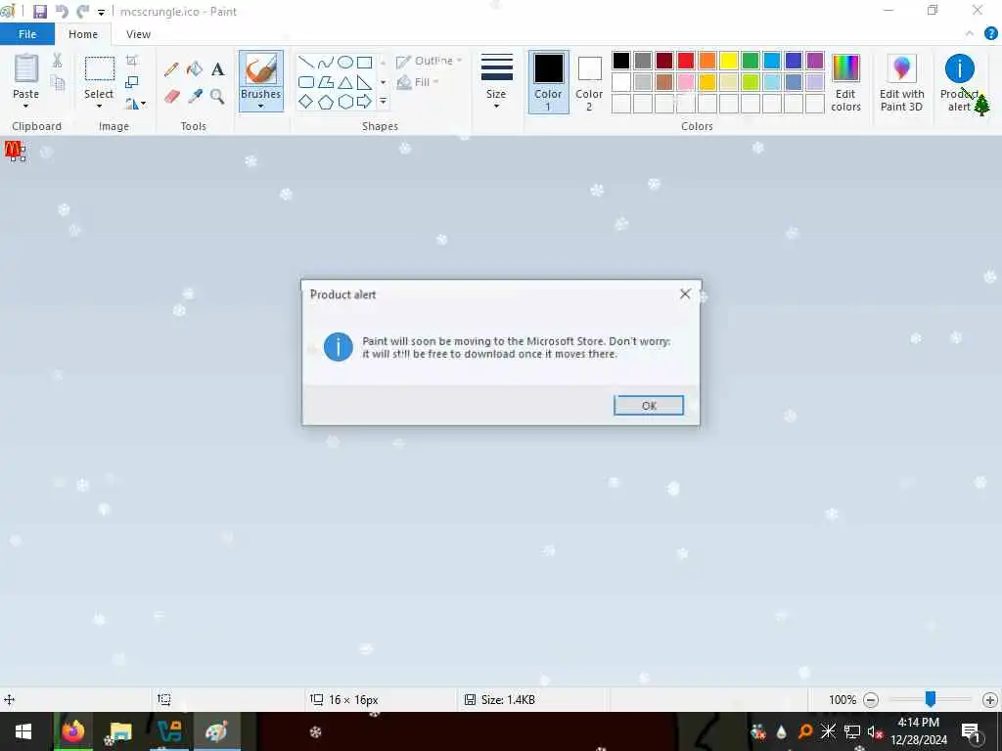Choose the Line shape
This screenshot has height=751, width=1002.
pos(306,62)
